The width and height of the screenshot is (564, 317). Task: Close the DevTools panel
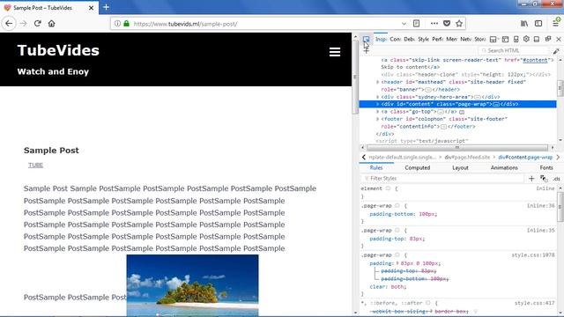click(559, 39)
